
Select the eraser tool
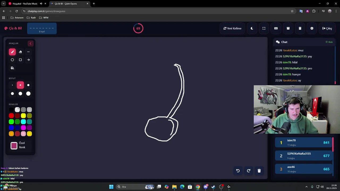coord(20,52)
